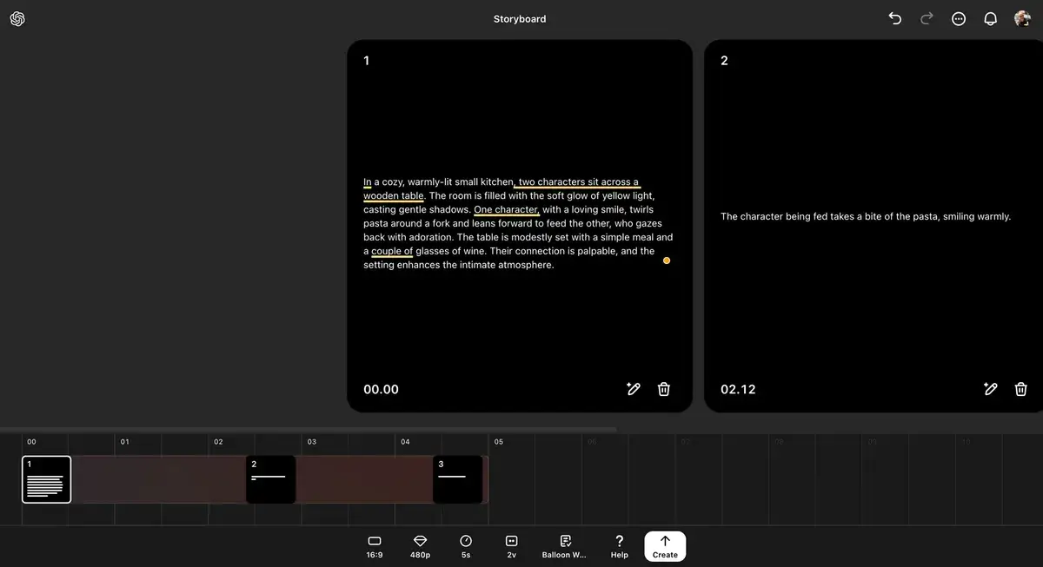Viewport: 1043px width, 567px height.
Task: Click the OpenAI logo
Action: point(17,17)
